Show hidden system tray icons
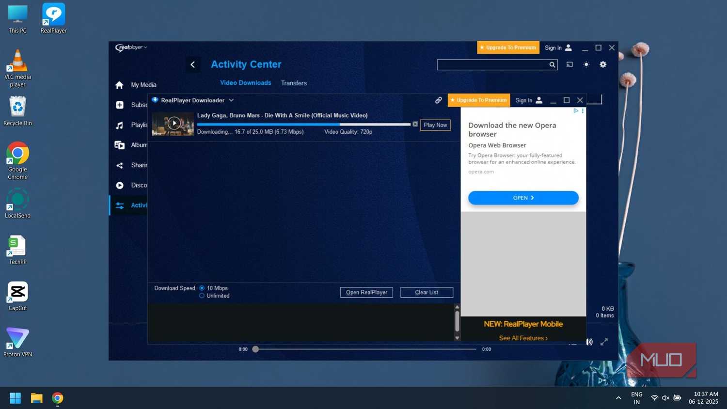727x409 pixels. pyautogui.click(x=618, y=398)
